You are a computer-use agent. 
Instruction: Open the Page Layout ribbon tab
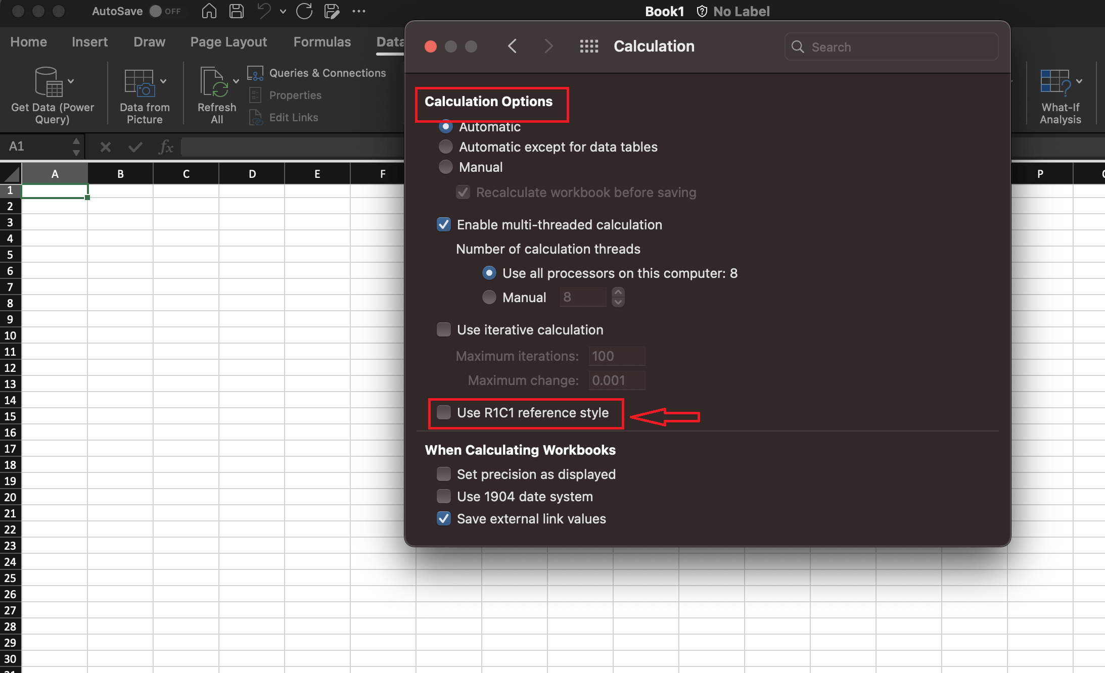coord(228,42)
